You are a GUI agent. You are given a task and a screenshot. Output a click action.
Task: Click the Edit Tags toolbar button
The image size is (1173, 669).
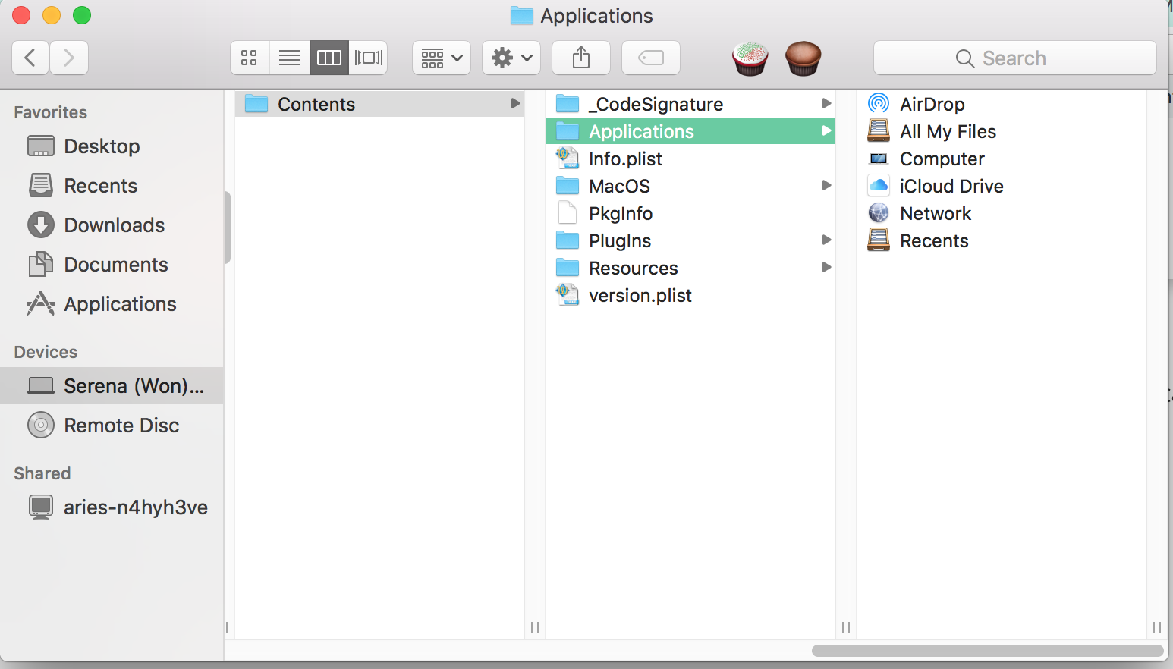pos(651,58)
